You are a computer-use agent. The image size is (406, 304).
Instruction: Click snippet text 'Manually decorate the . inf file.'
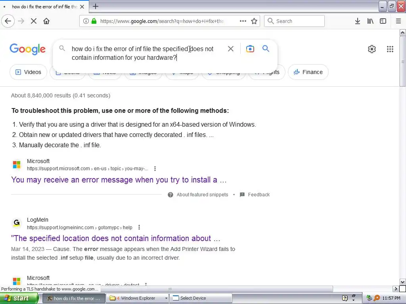[60, 145]
